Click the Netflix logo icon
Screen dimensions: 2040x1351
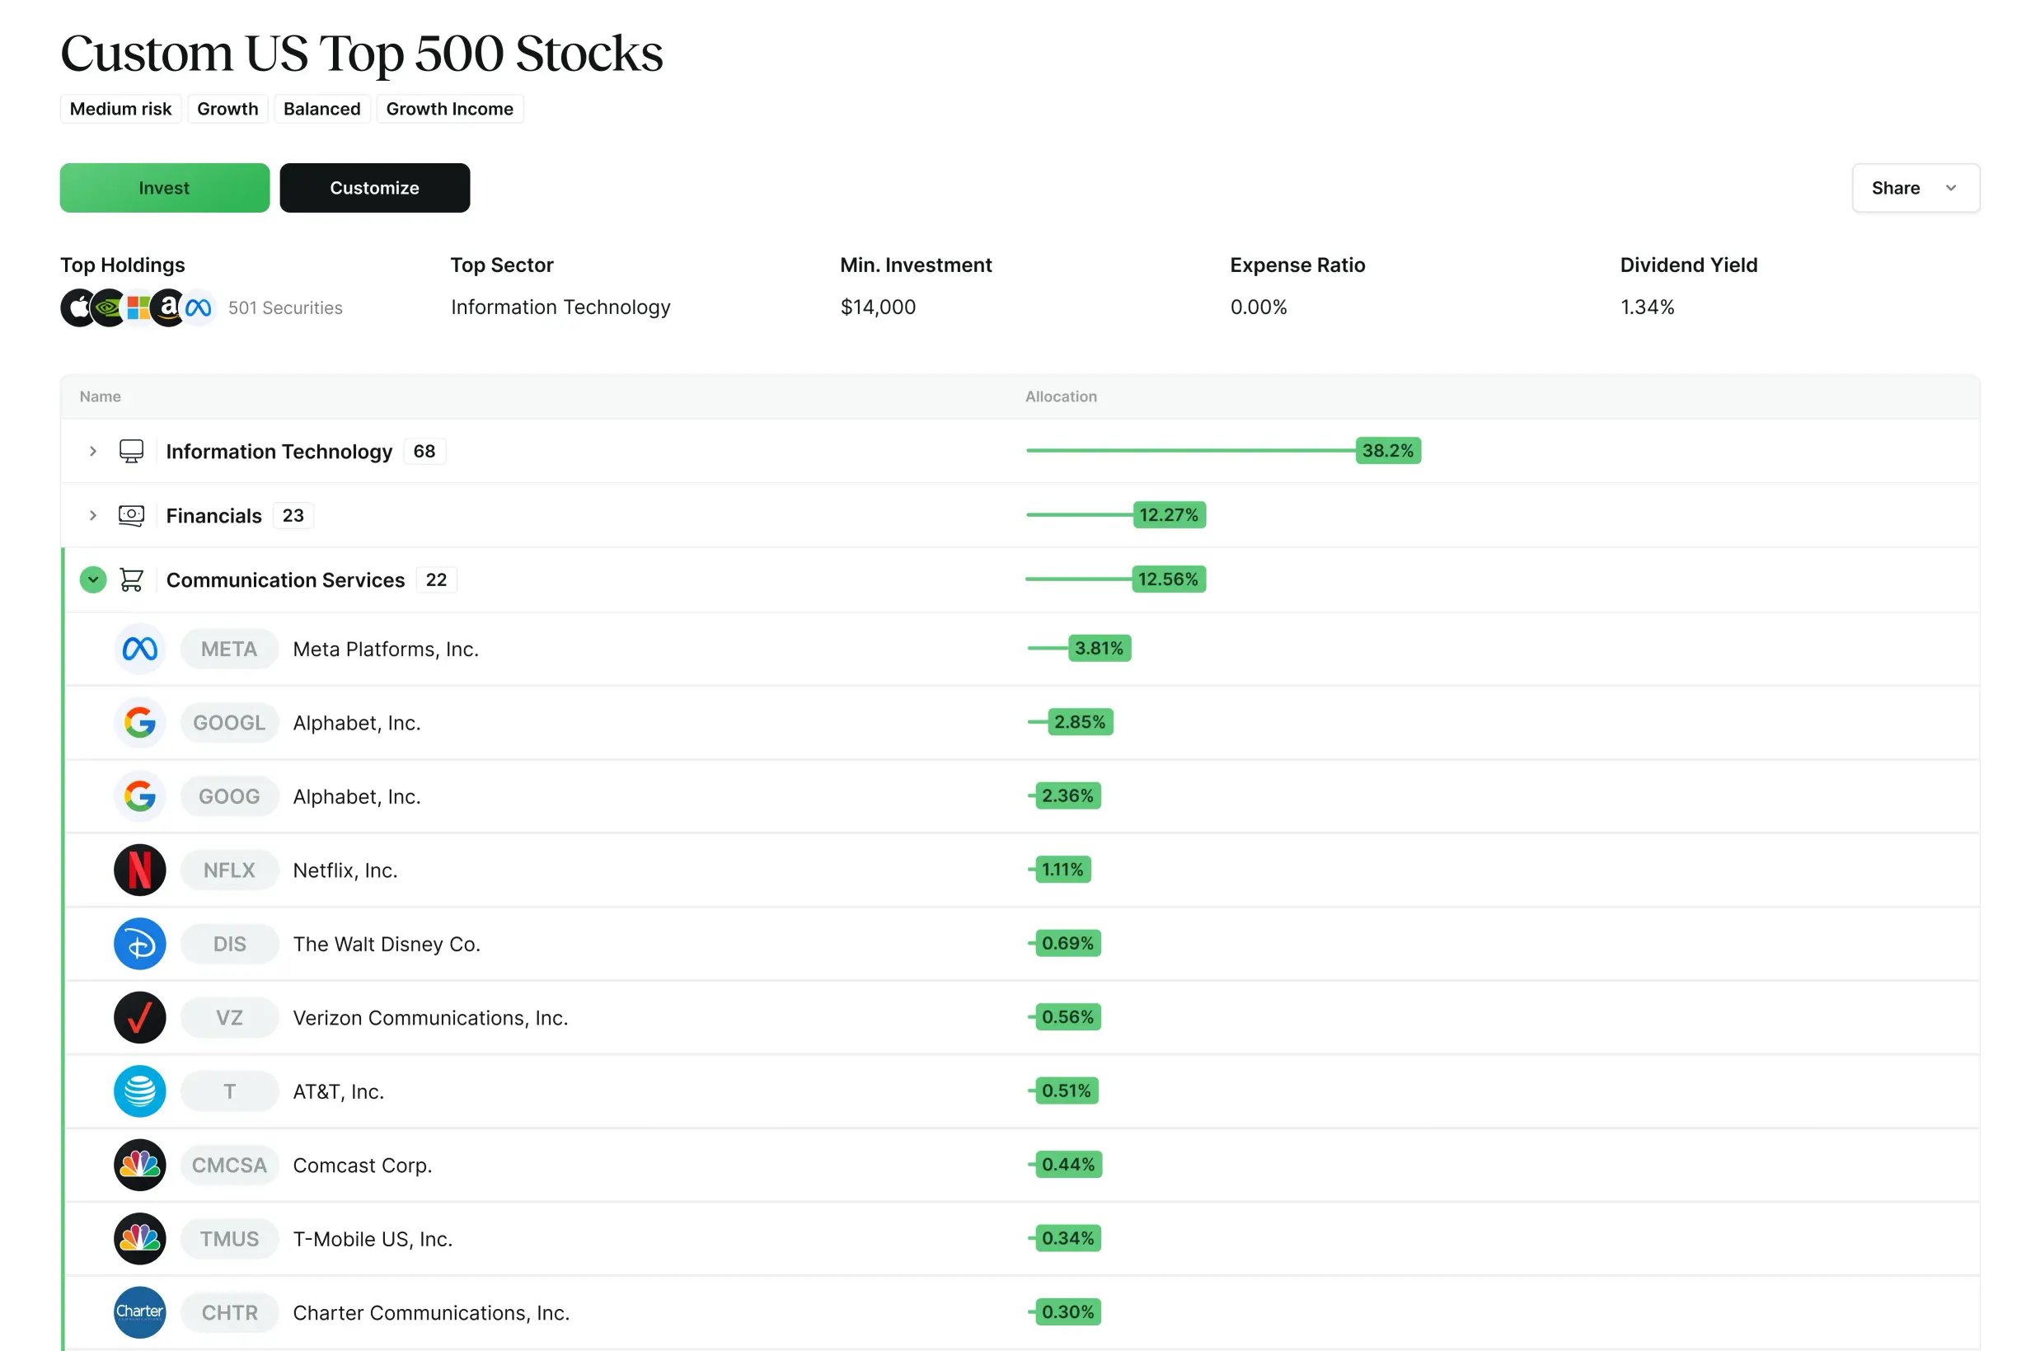(x=139, y=870)
